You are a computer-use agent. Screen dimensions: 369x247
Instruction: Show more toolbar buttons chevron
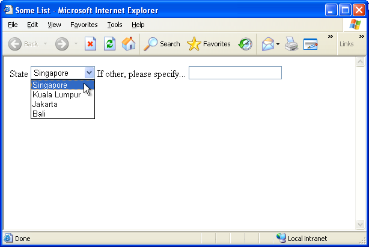pyautogui.click(x=331, y=37)
